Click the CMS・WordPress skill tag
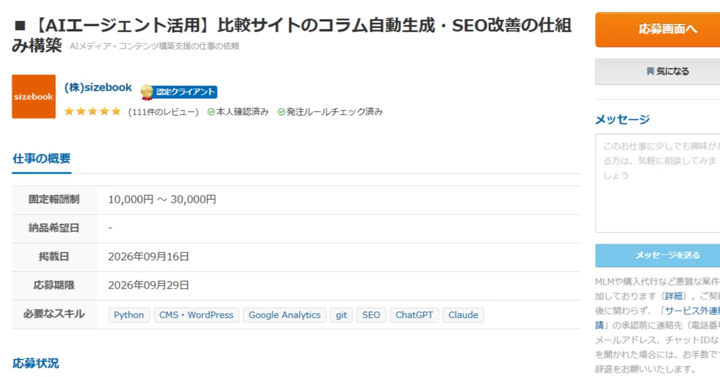The width and height of the screenshot is (720, 377). 196,315
